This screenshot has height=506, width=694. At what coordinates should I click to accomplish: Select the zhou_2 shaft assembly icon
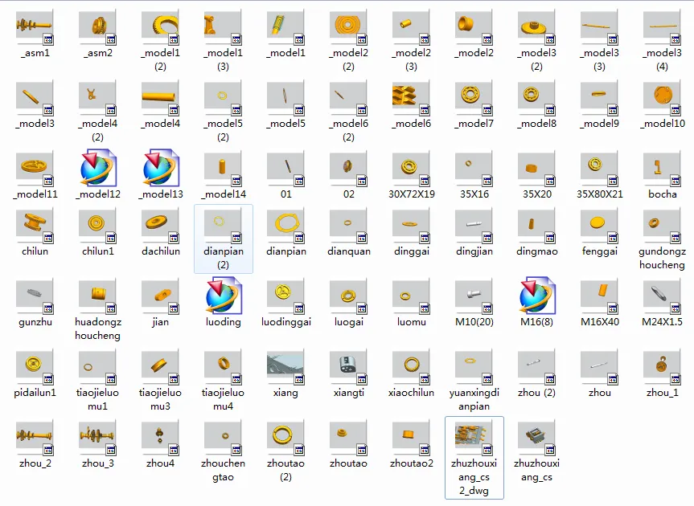point(35,439)
